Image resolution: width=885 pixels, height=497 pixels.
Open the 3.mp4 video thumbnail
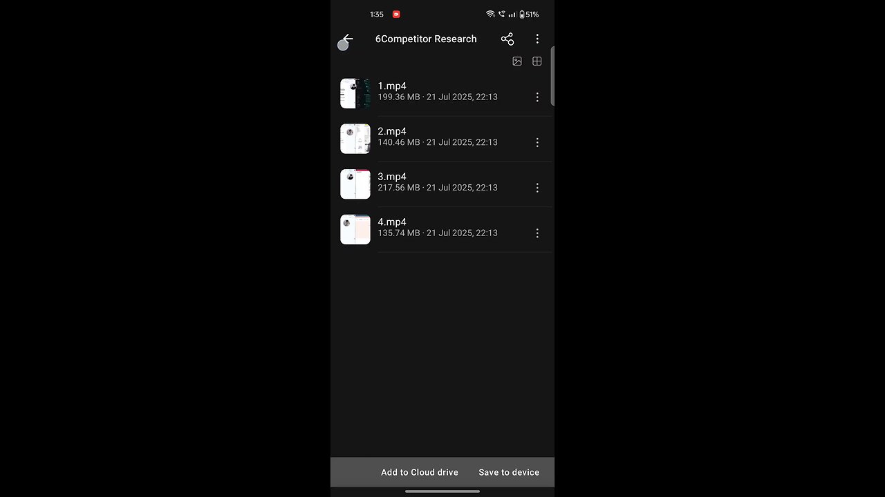pyautogui.click(x=355, y=184)
